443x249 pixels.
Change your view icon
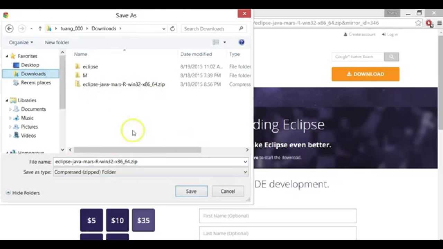coord(216,42)
